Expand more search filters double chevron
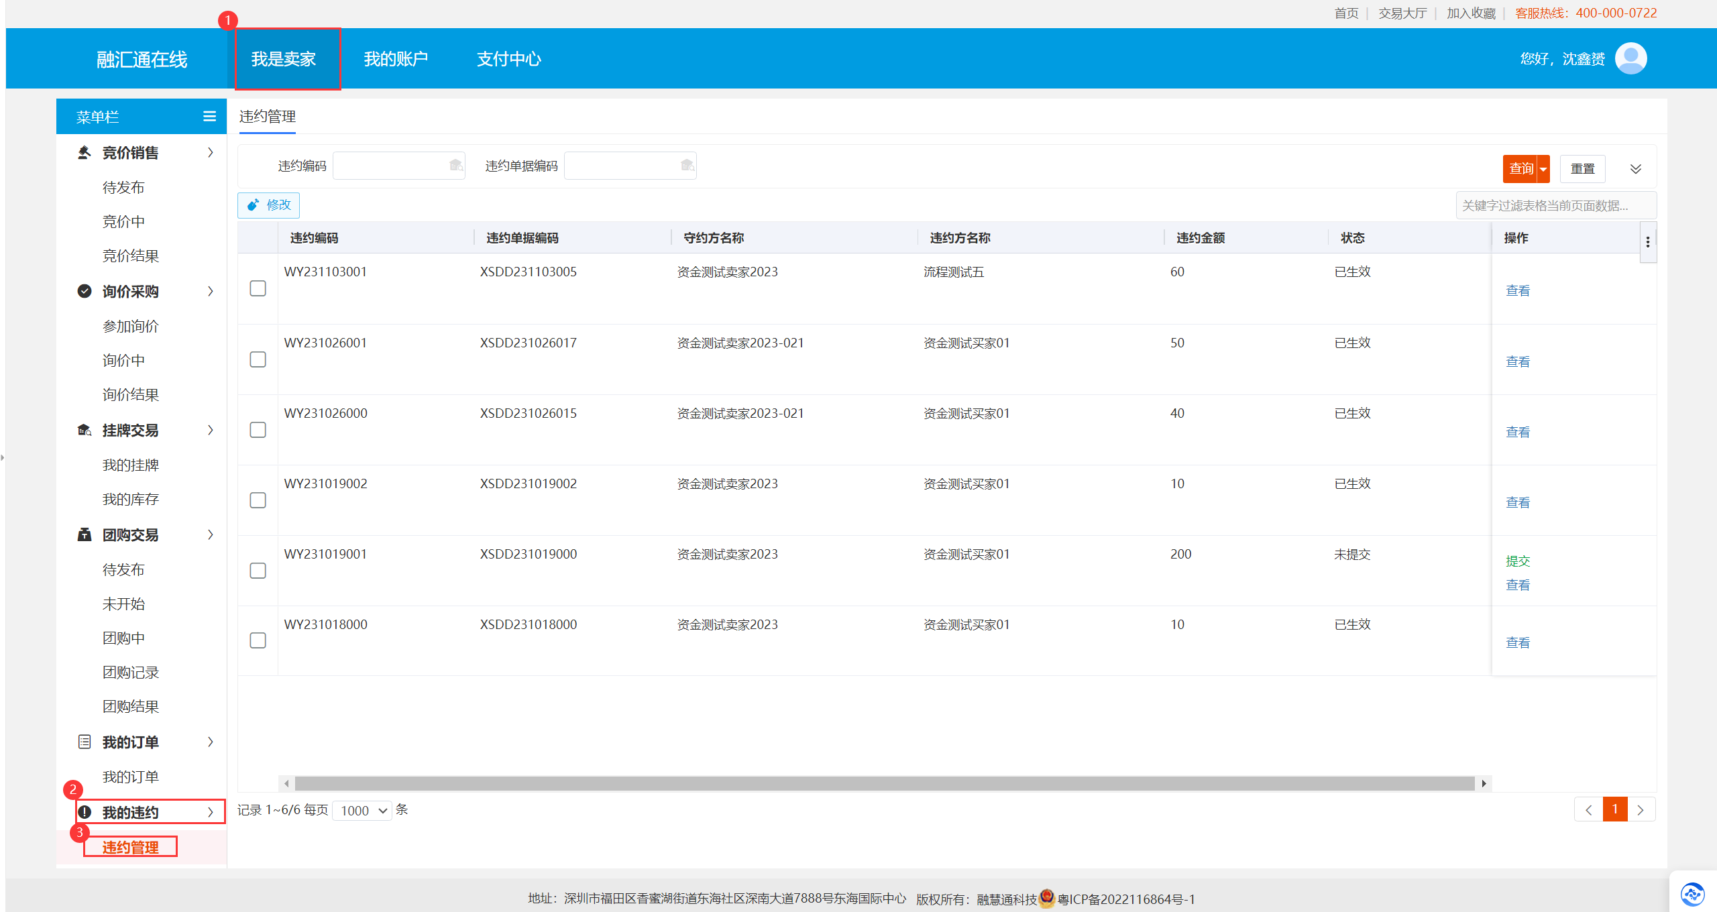Screen dimensions: 1717x912 (1636, 169)
